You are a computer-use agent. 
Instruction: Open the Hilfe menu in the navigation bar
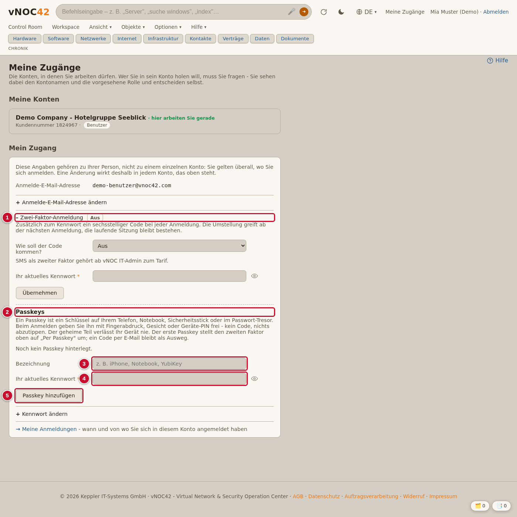[199, 27]
